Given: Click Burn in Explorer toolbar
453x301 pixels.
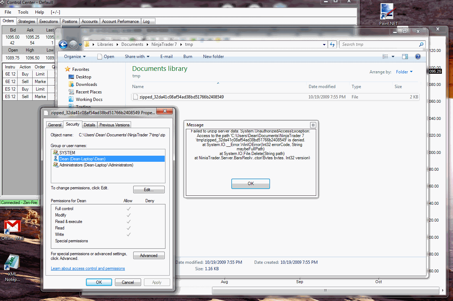Looking at the screenshot, I should (x=188, y=57).
